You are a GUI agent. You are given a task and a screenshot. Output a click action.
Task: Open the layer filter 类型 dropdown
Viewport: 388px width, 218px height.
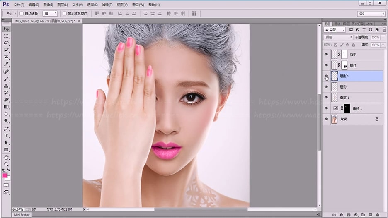pos(335,30)
